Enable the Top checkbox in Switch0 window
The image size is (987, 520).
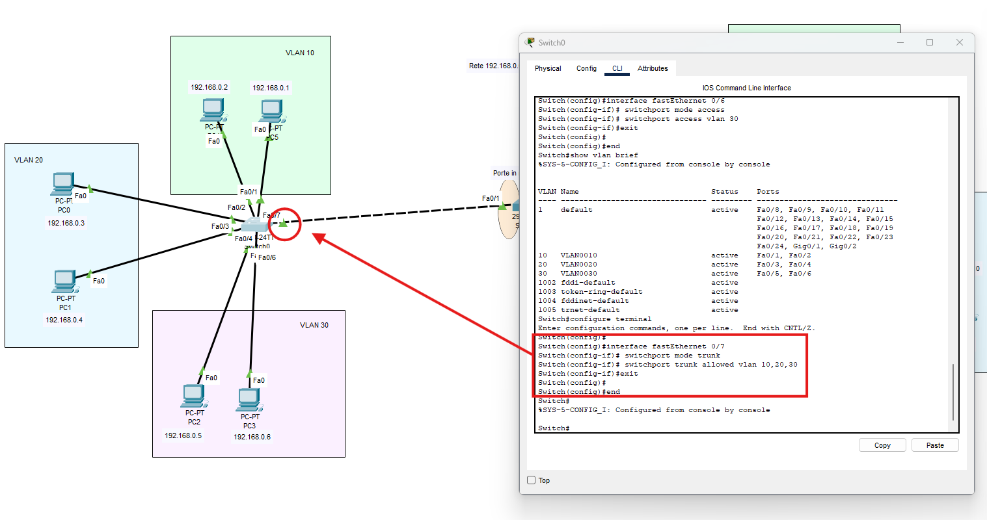531,480
